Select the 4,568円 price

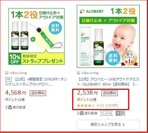[15, 93]
